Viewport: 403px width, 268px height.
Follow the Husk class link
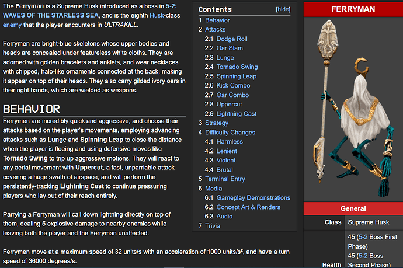[157, 15]
